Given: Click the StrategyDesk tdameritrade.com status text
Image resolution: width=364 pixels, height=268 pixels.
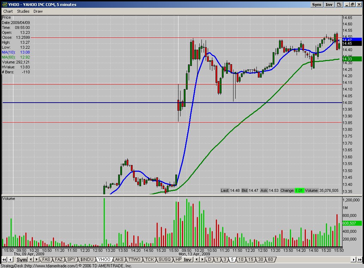Looking at the screenshot, I should (66, 266).
